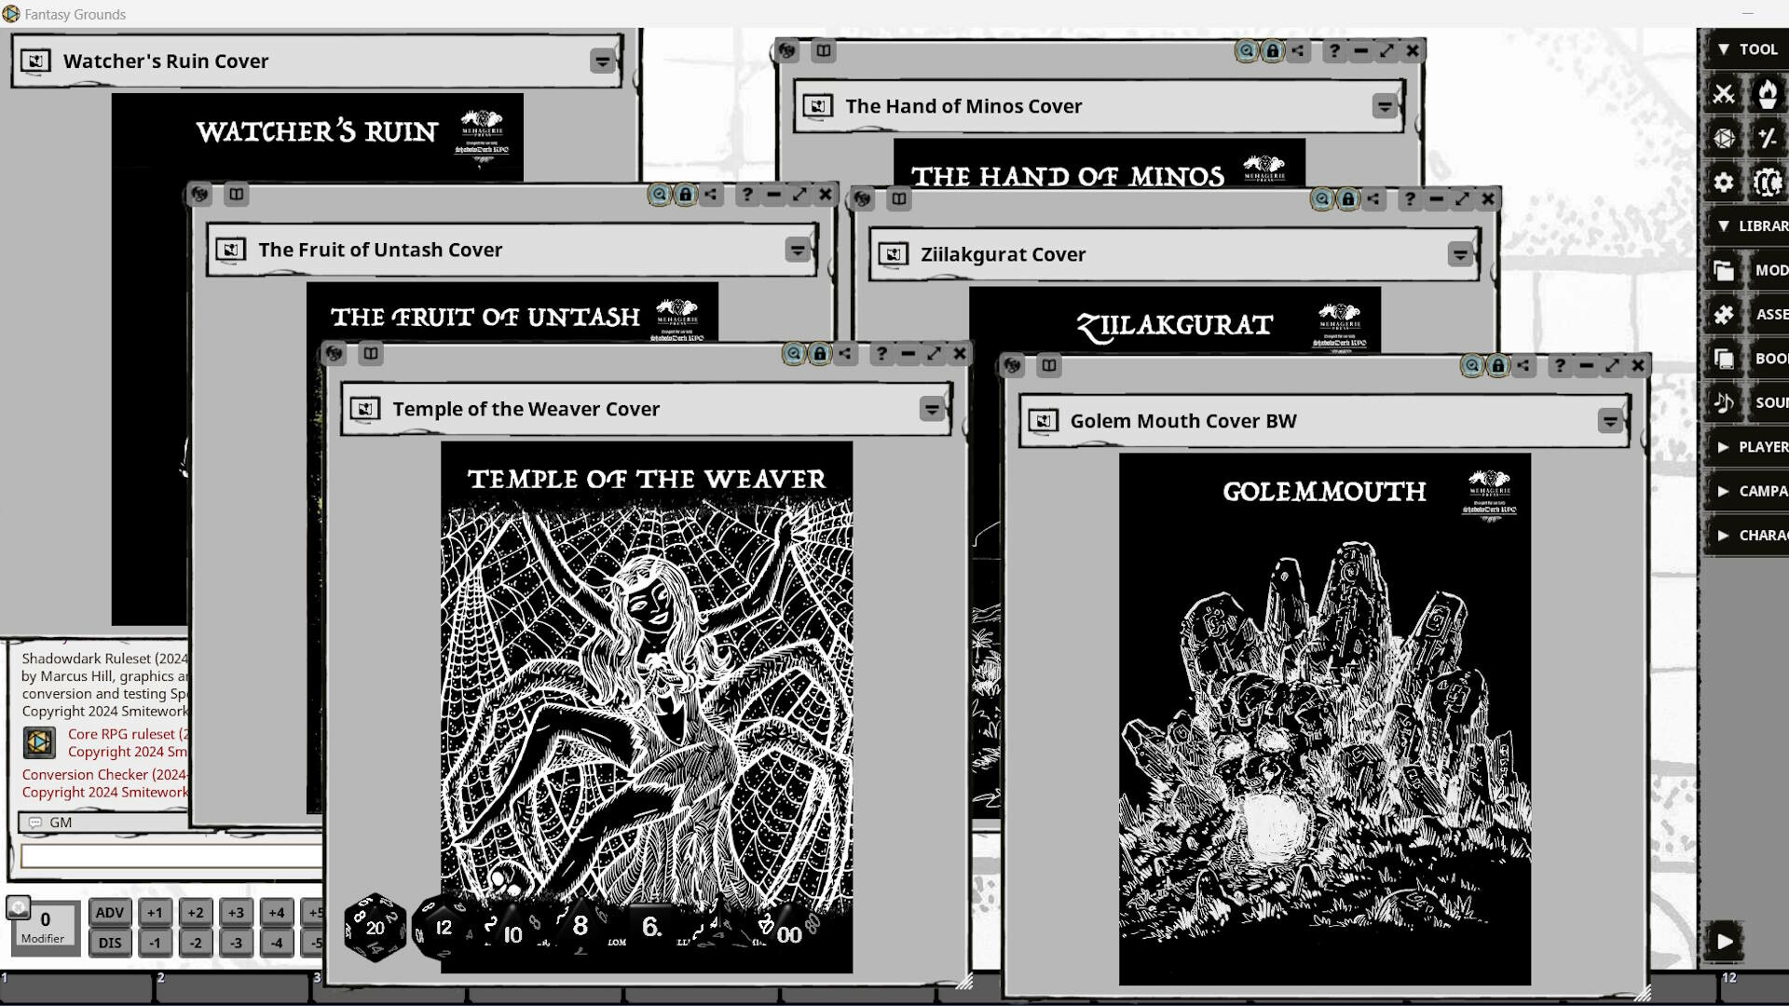Toggle zoom mode on the Temple of the Weaver window
The width and height of the screenshot is (1789, 1006).
tap(794, 354)
